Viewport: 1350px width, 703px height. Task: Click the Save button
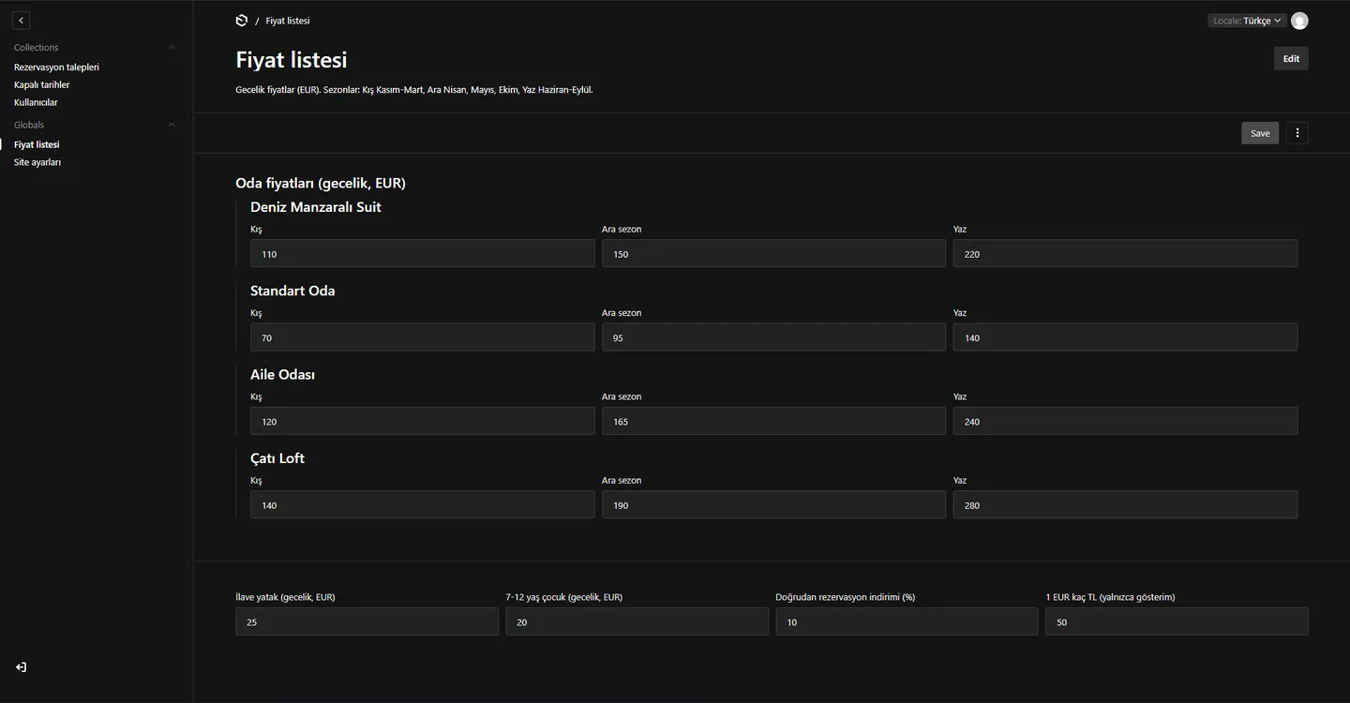pos(1260,133)
